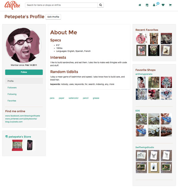Visit the facebook.com/drawingwithpete link

(x=23, y=116)
